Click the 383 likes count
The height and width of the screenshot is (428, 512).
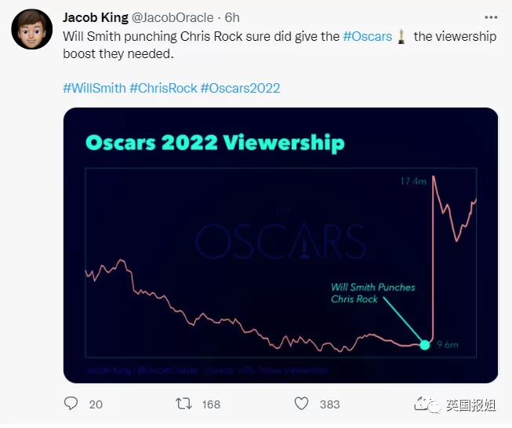coord(330,404)
